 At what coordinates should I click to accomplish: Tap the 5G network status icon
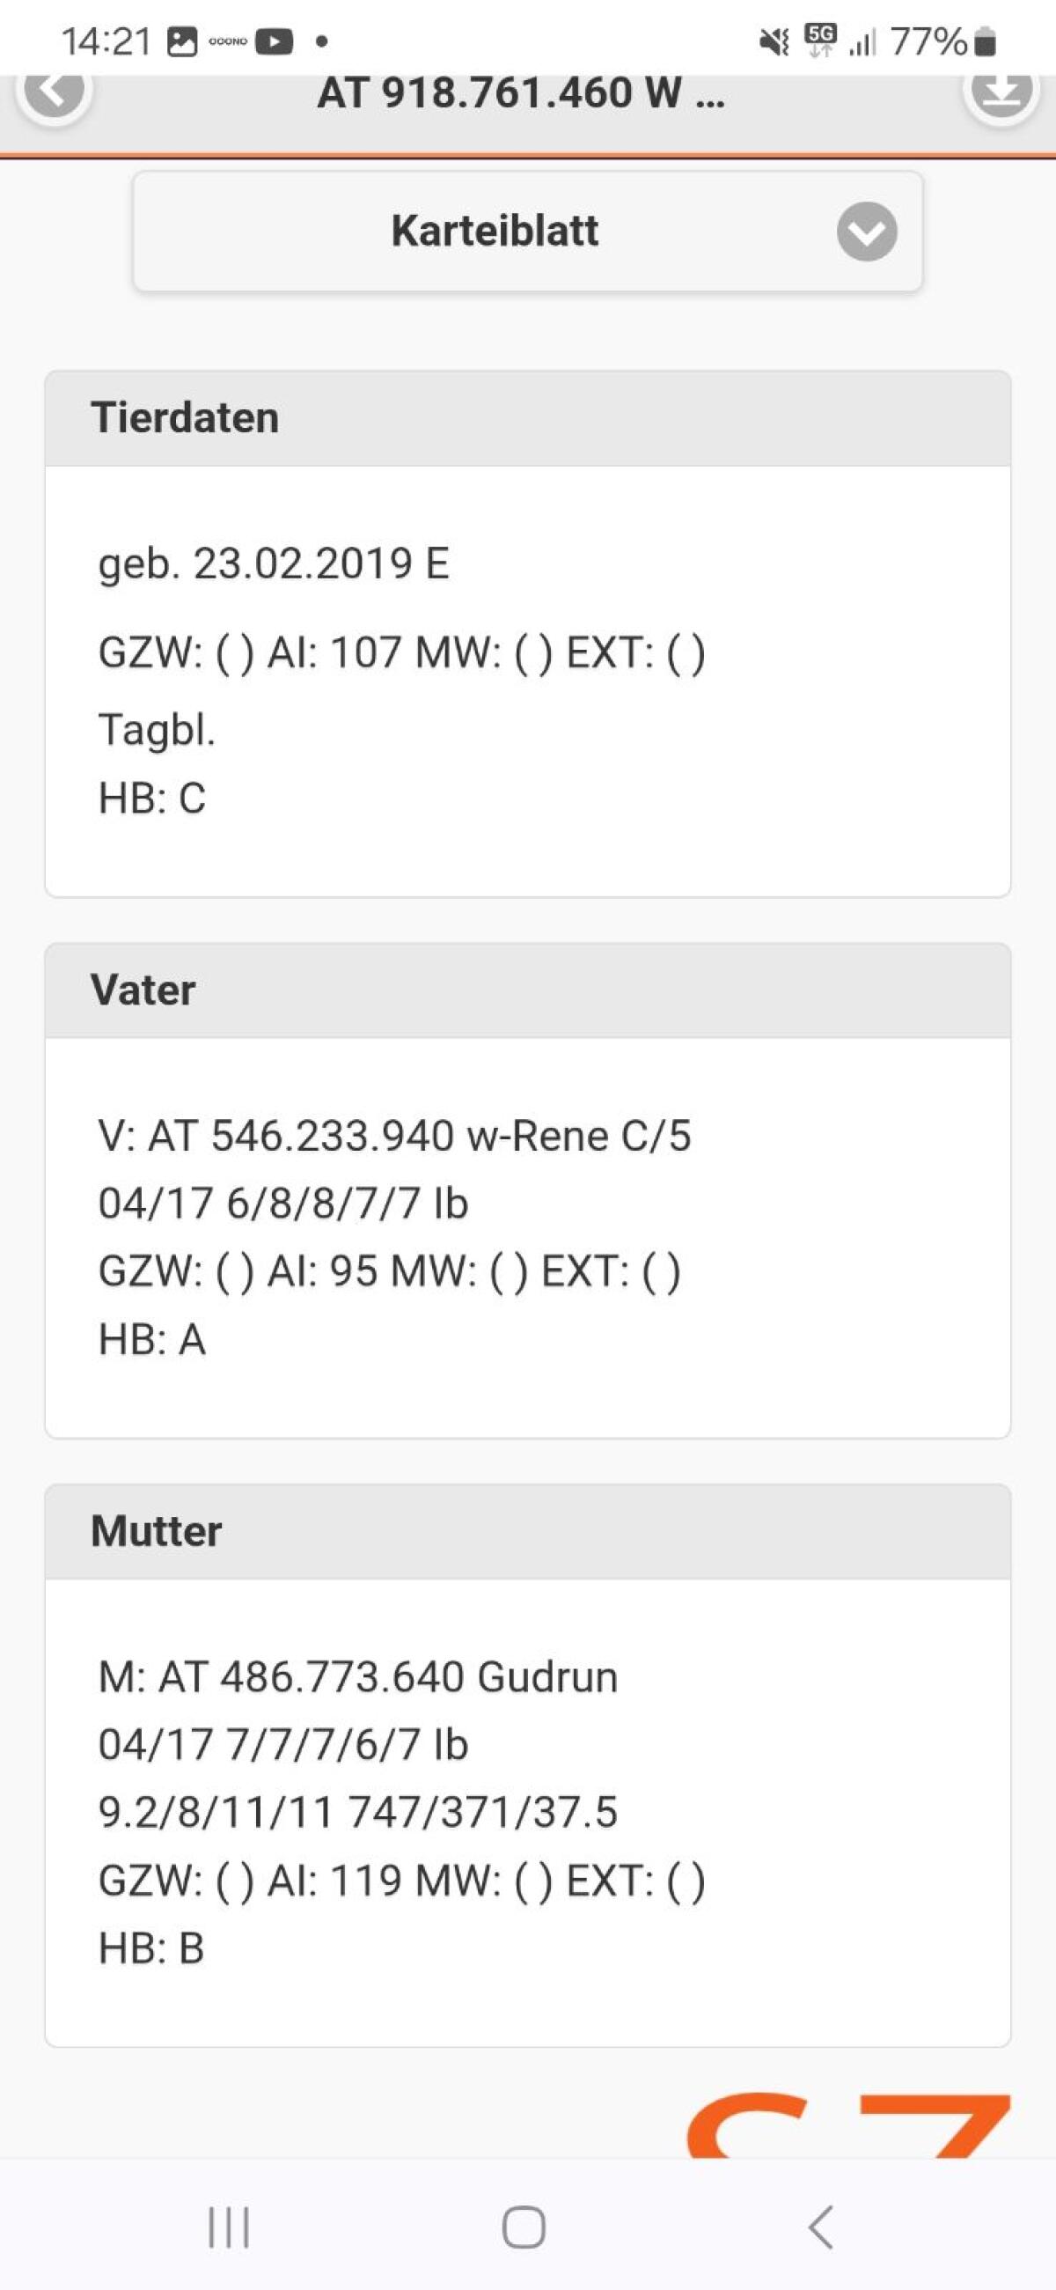819,39
